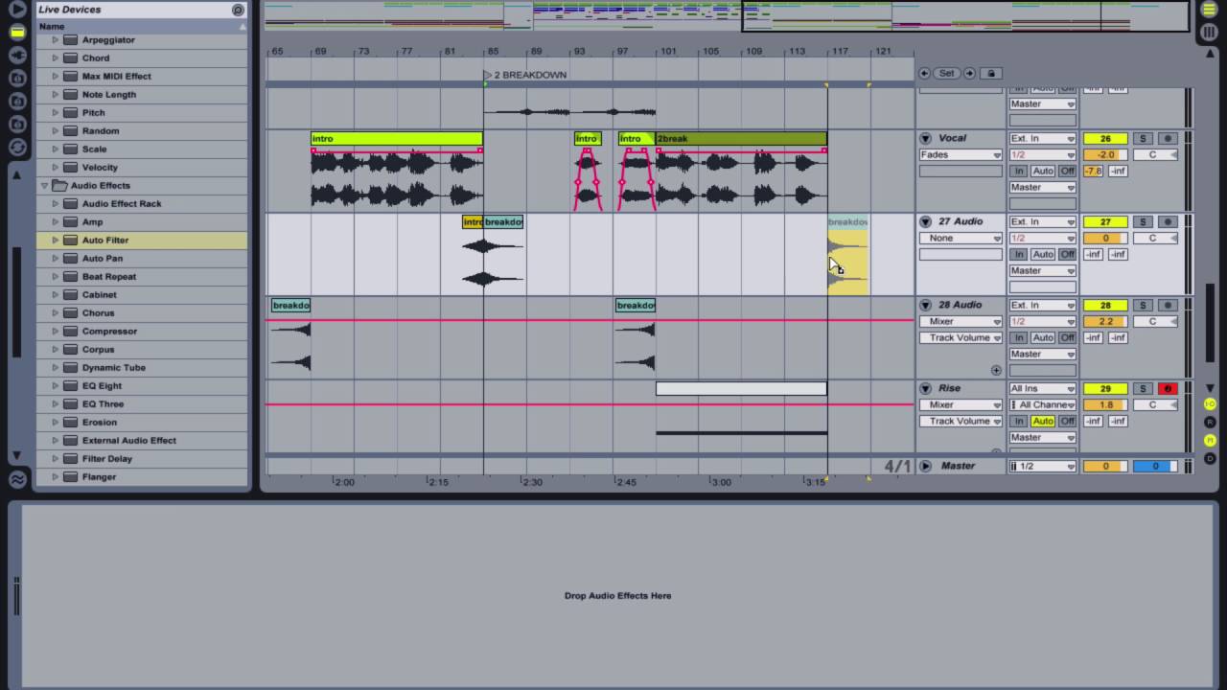Toggle the Mixer section M button
Screen dimensions: 1227x690
tap(1210, 441)
